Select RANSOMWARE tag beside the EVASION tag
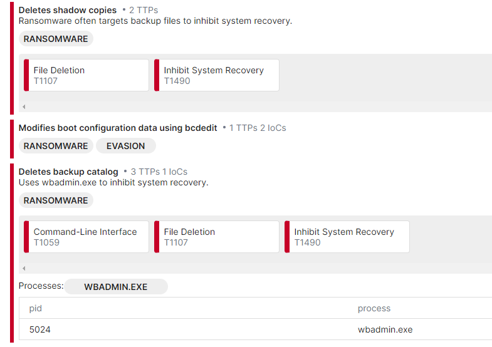492x347 pixels. pos(56,146)
